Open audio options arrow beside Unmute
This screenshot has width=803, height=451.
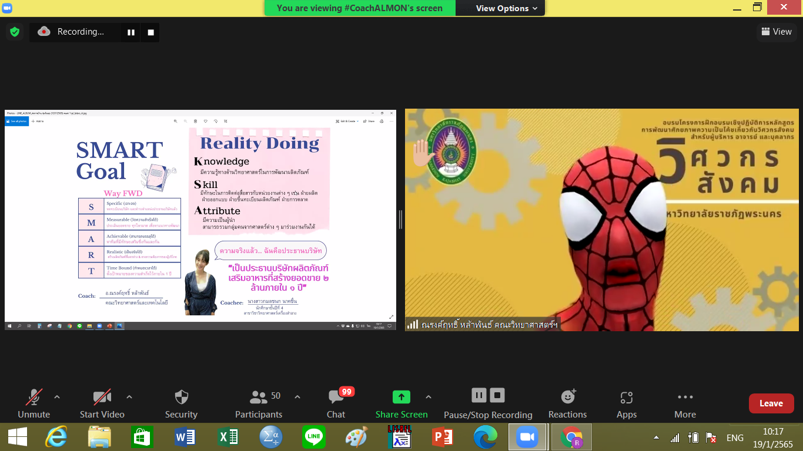[57, 397]
